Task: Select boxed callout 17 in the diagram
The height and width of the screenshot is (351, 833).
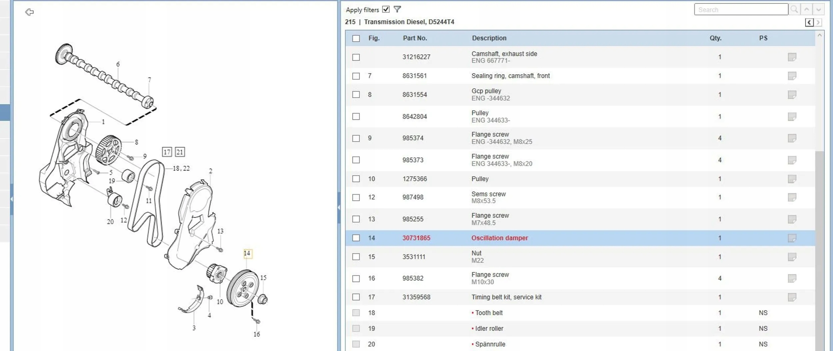Action: (167, 152)
